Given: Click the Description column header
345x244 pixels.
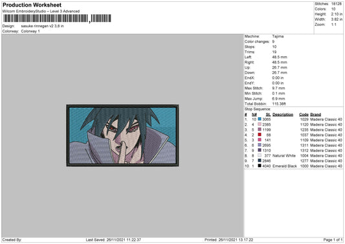Looking at the screenshot, I should click(283, 115).
